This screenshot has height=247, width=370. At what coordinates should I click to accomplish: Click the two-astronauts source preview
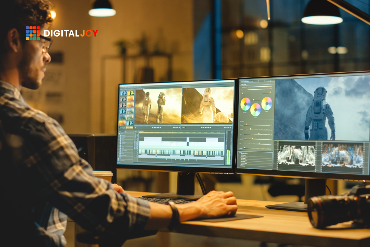[158, 106]
